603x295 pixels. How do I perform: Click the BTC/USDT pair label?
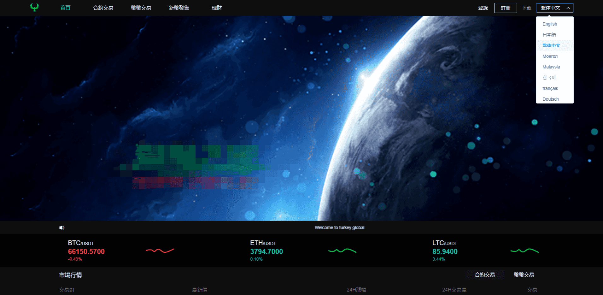(x=81, y=243)
